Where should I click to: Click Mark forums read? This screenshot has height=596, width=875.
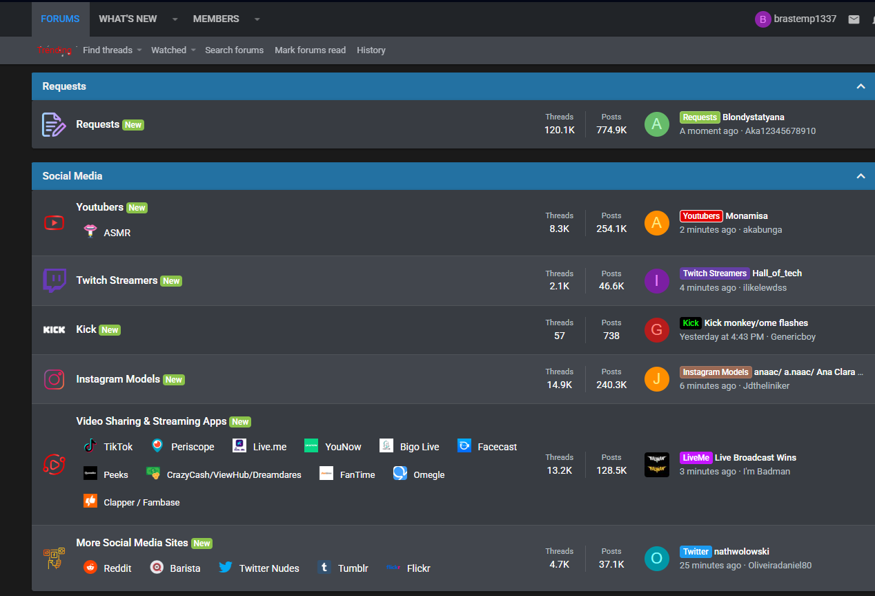(x=310, y=50)
